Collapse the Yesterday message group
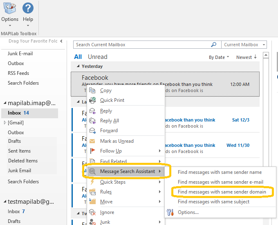Screen dimensions: 278x225 (x=78, y=66)
